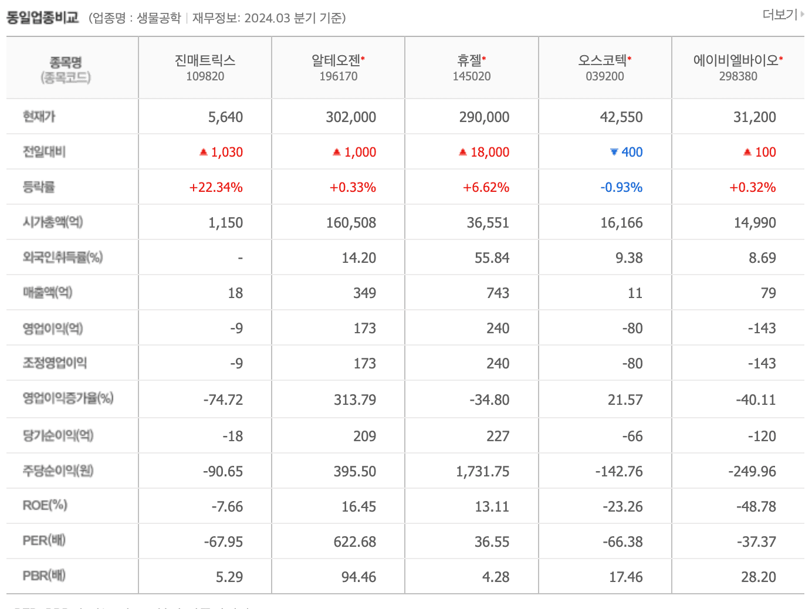Select operating profit growth -74.72
The image size is (812, 609).
(223, 400)
